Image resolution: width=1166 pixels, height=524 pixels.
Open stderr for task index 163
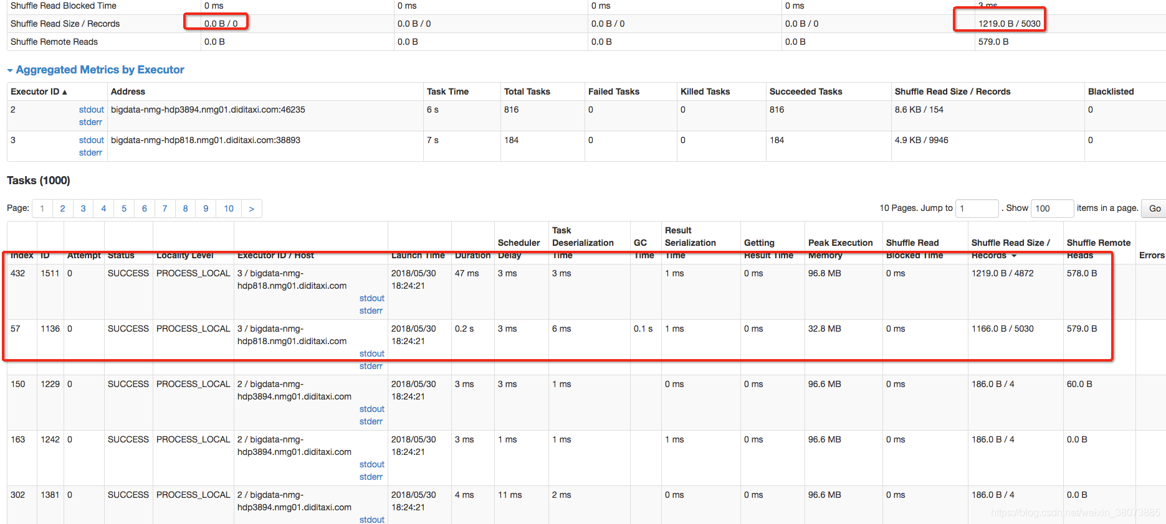pyautogui.click(x=371, y=477)
